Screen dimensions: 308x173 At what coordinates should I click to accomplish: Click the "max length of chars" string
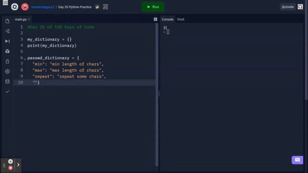pos(76,70)
